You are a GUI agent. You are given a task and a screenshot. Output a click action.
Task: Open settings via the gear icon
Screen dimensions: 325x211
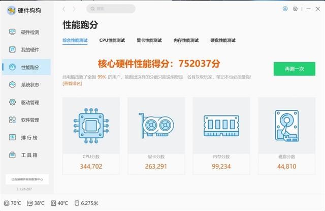(295, 9)
